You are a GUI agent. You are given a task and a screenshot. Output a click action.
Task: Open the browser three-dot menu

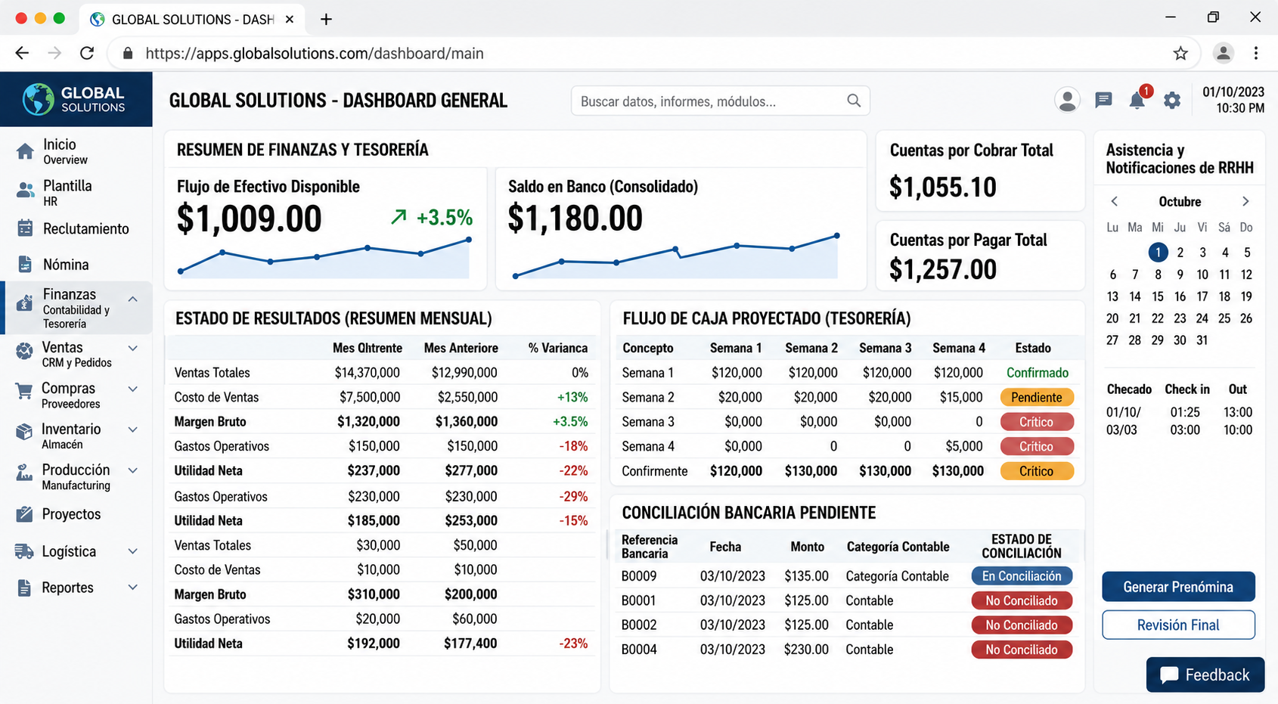1256,53
